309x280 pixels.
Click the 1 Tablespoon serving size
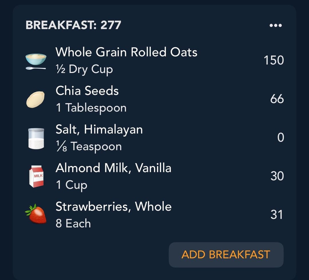(x=91, y=108)
